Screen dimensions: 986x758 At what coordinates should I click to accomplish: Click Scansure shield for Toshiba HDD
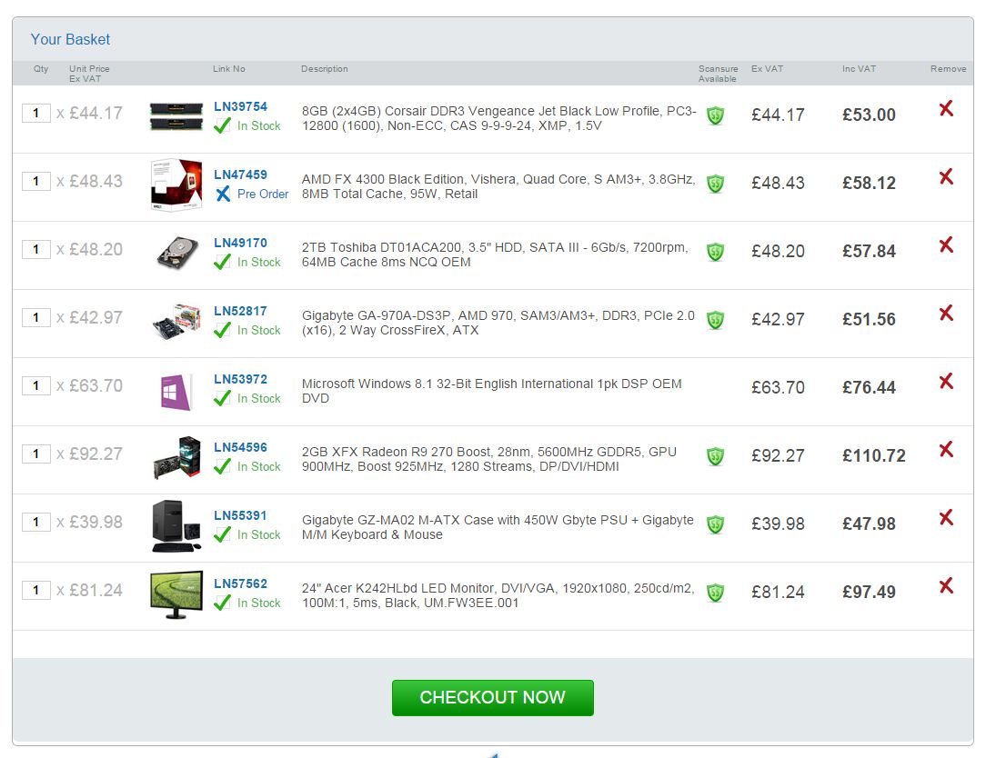pyautogui.click(x=715, y=252)
